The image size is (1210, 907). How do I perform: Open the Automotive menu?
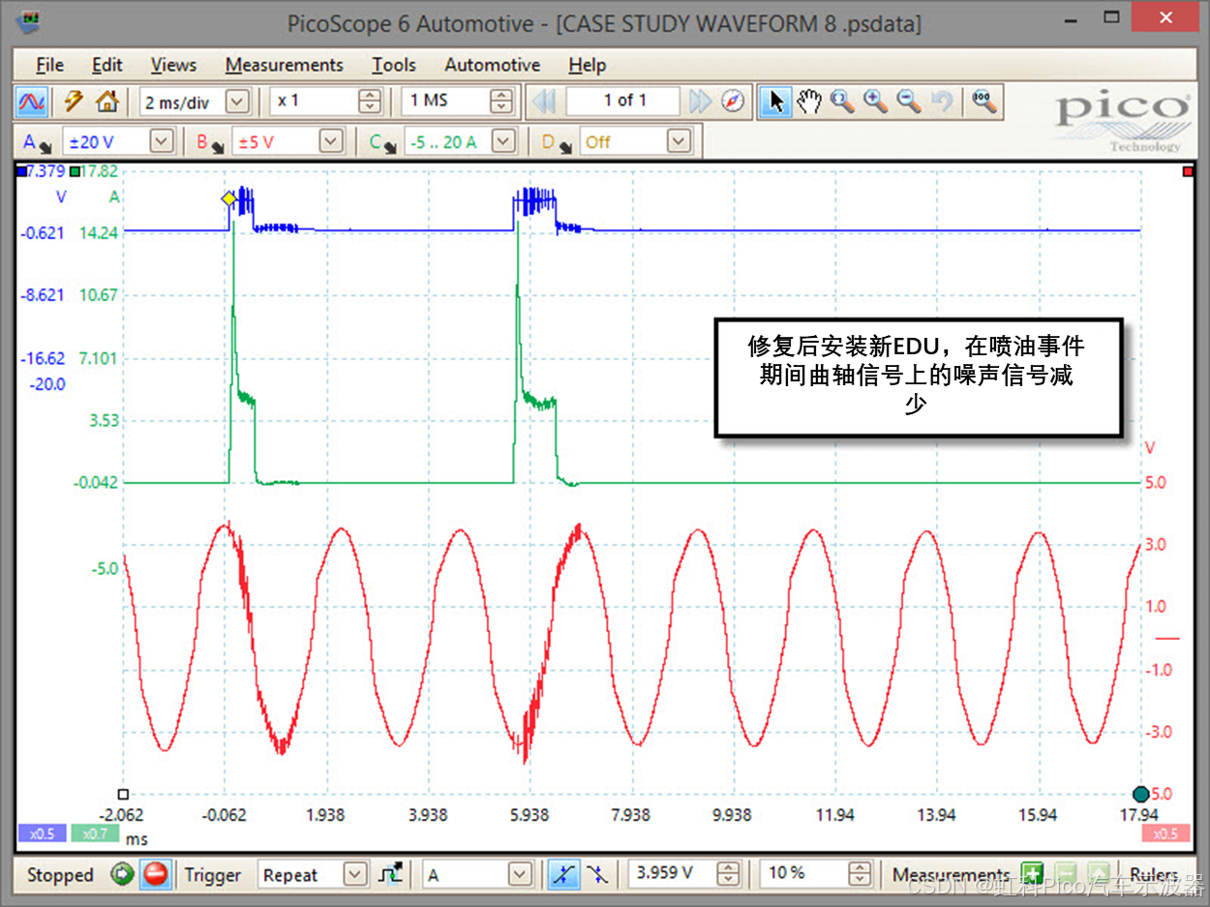[x=493, y=65]
